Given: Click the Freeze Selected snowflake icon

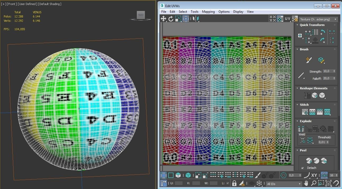Looking at the screenshot, I should [x=259, y=183].
